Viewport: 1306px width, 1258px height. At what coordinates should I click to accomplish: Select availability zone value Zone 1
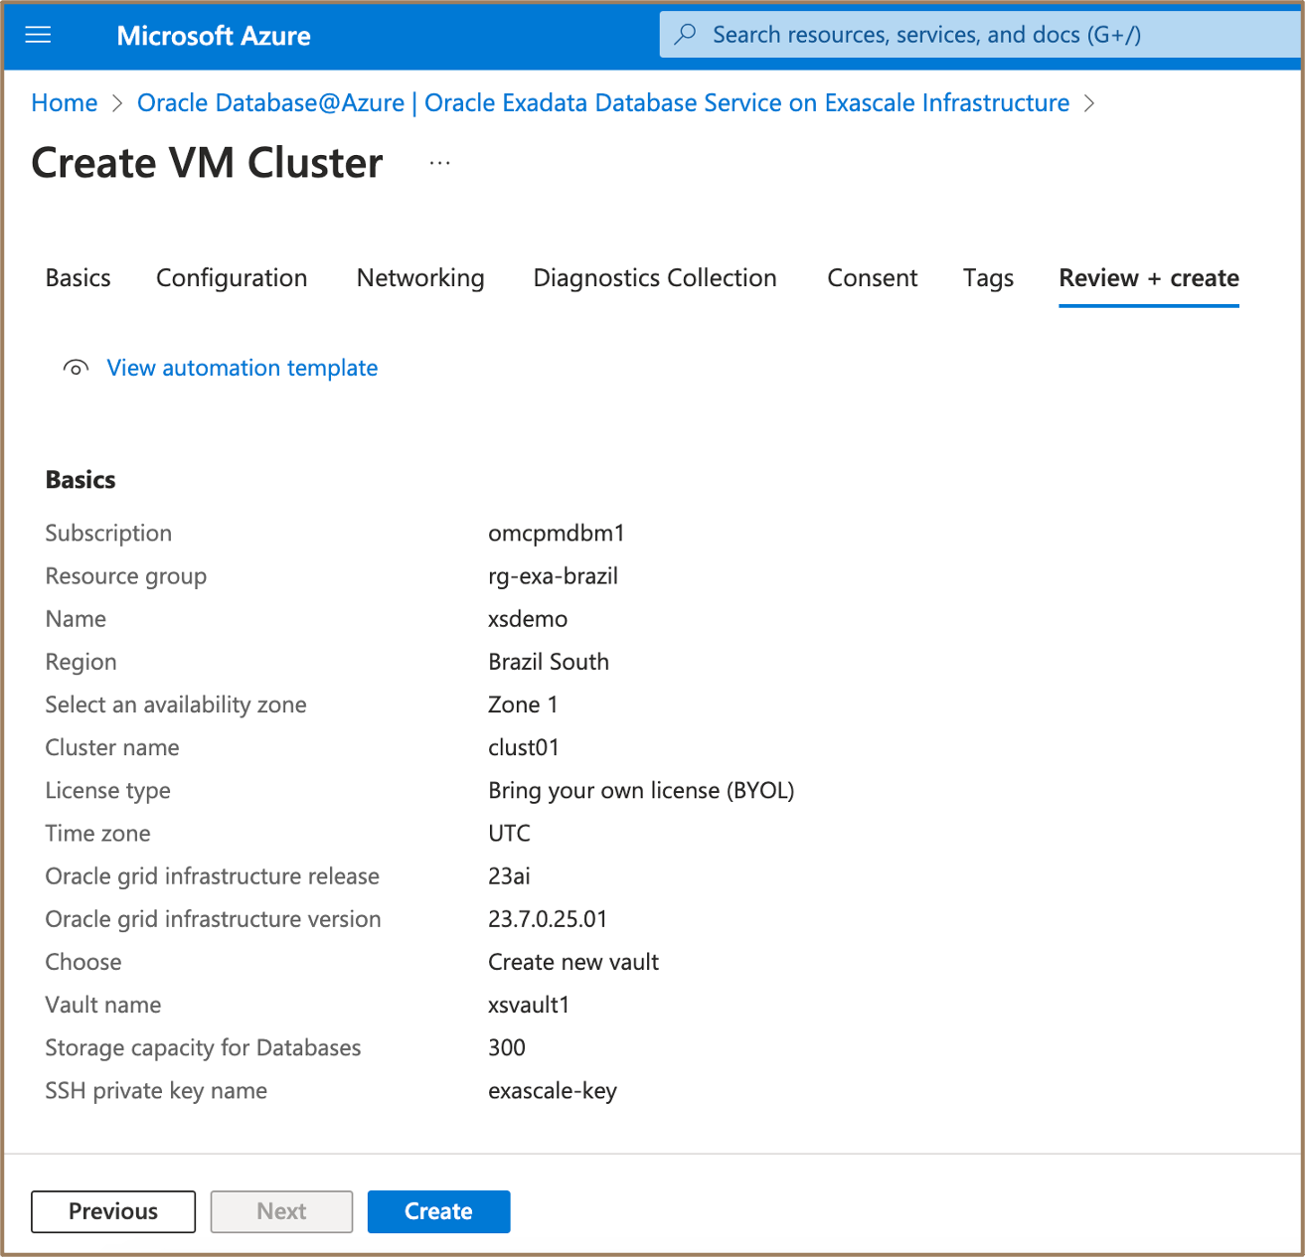(x=523, y=705)
